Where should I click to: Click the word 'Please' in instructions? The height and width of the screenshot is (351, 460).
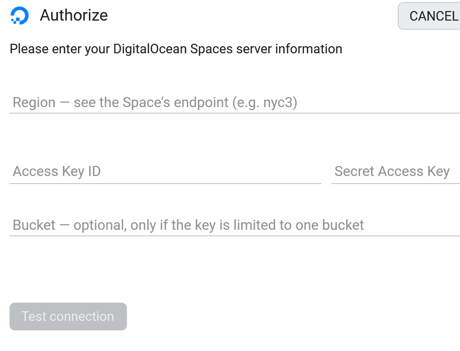29,49
